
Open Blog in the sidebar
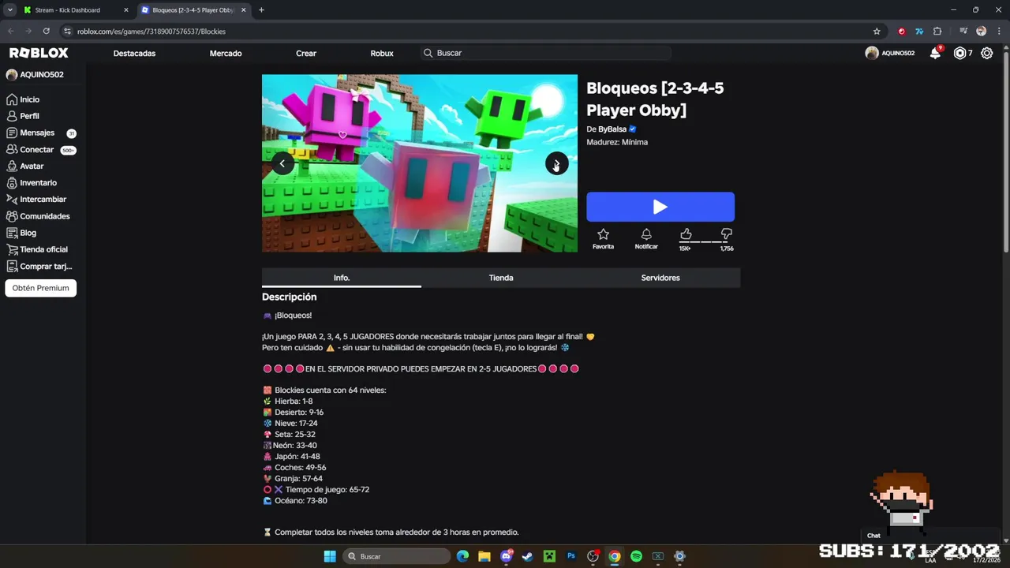coord(21,233)
